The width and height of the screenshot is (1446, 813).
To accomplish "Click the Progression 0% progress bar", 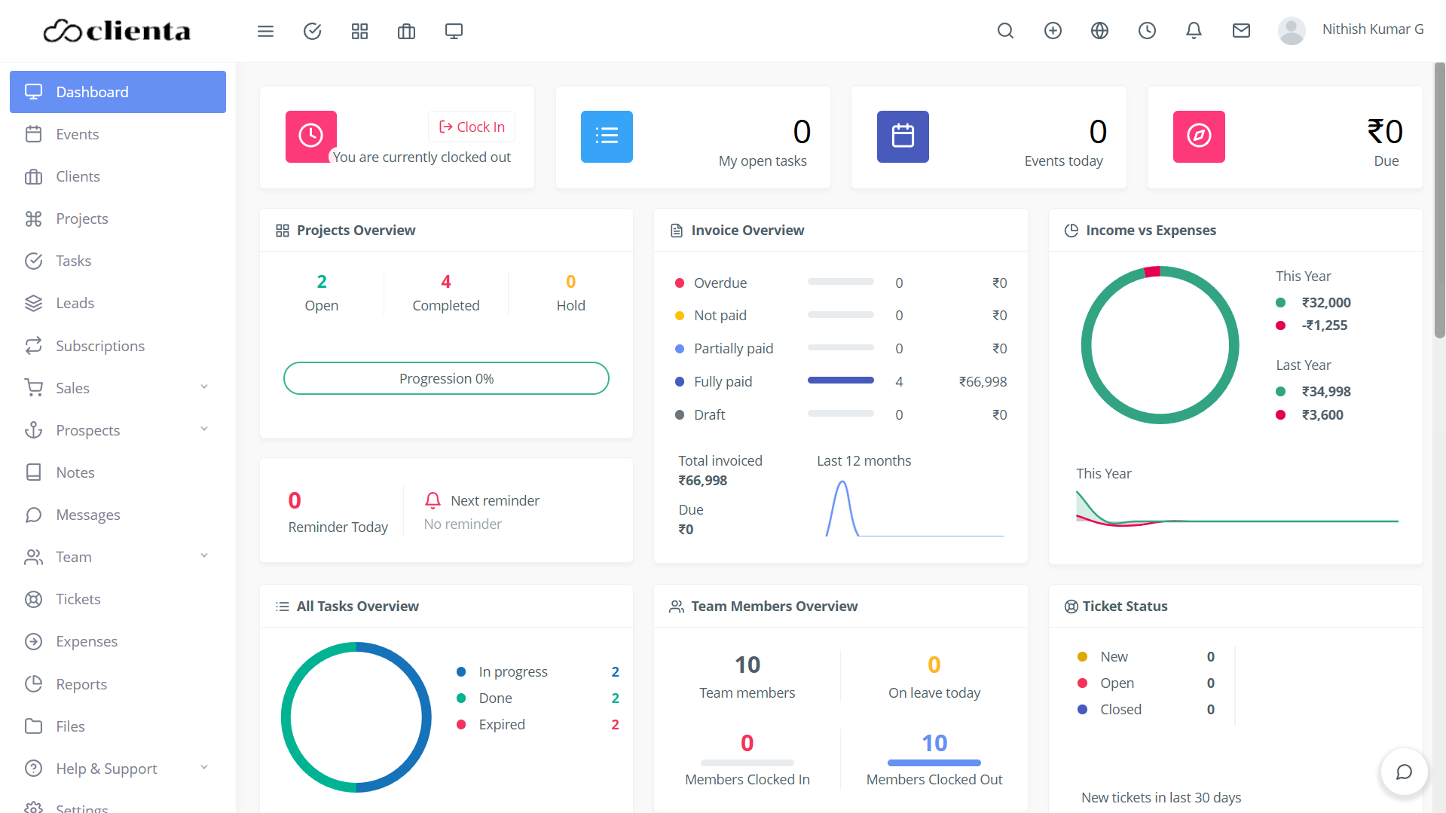I will coord(446,378).
